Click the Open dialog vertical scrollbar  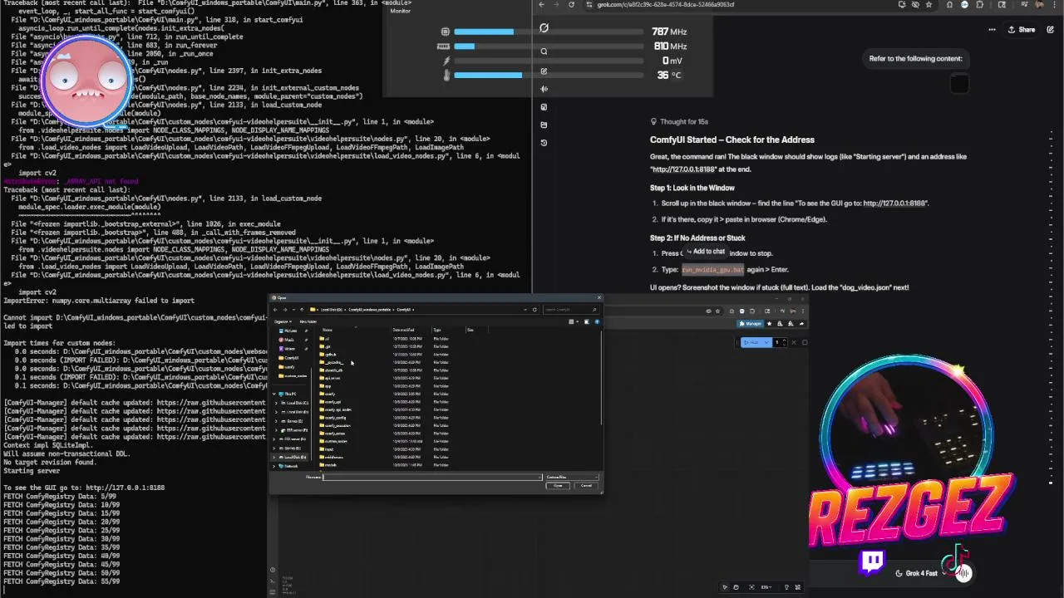click(600, 378)
